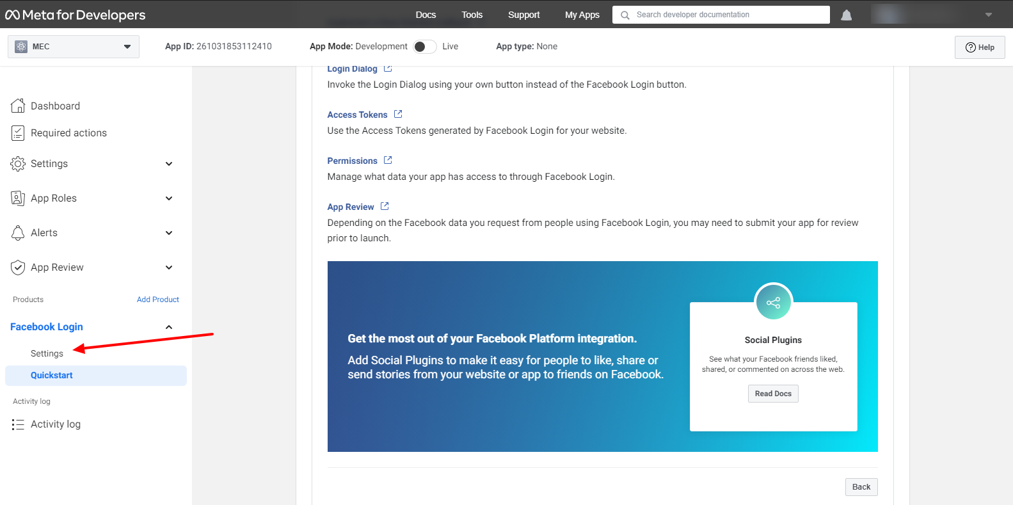Screen dimensions: 1013x505
Task: Click the Activity log list icon
Action: (x=18, y=424)
